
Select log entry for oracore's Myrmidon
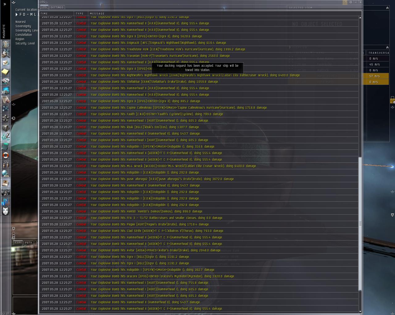click(199, 276)
